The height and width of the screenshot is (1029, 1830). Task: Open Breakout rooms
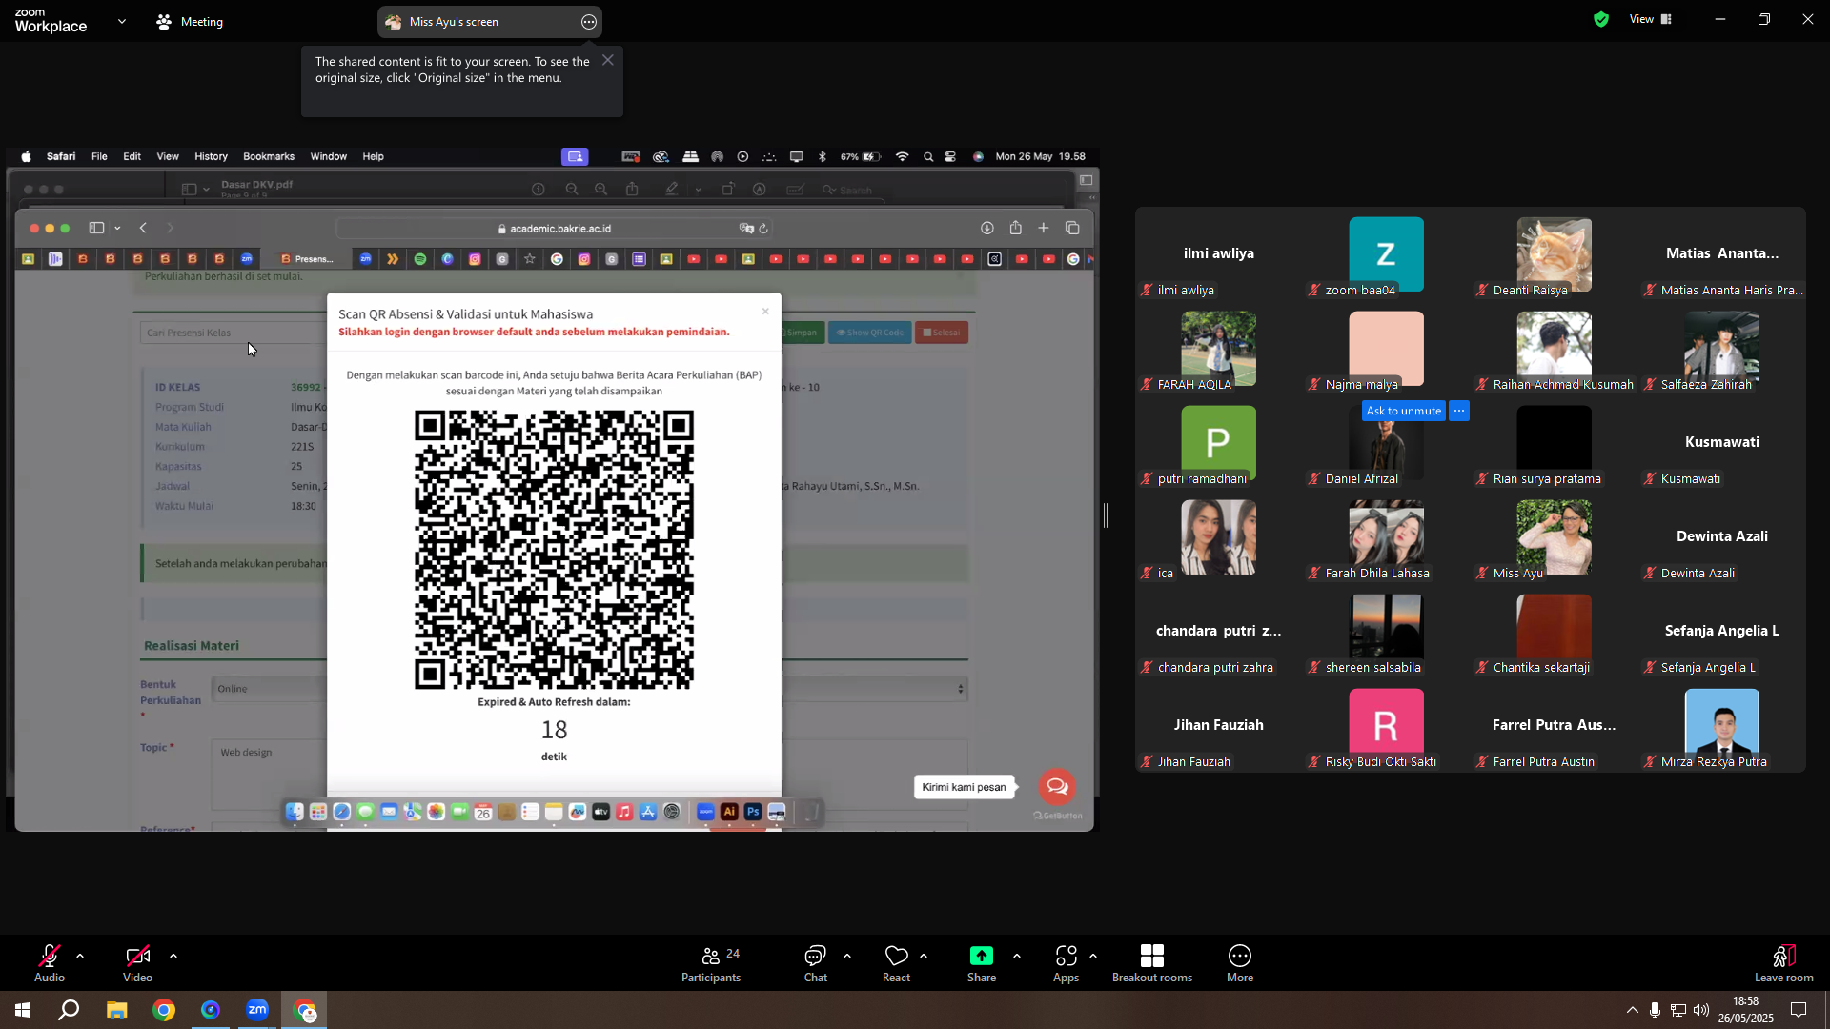(x=1152, y=962)
